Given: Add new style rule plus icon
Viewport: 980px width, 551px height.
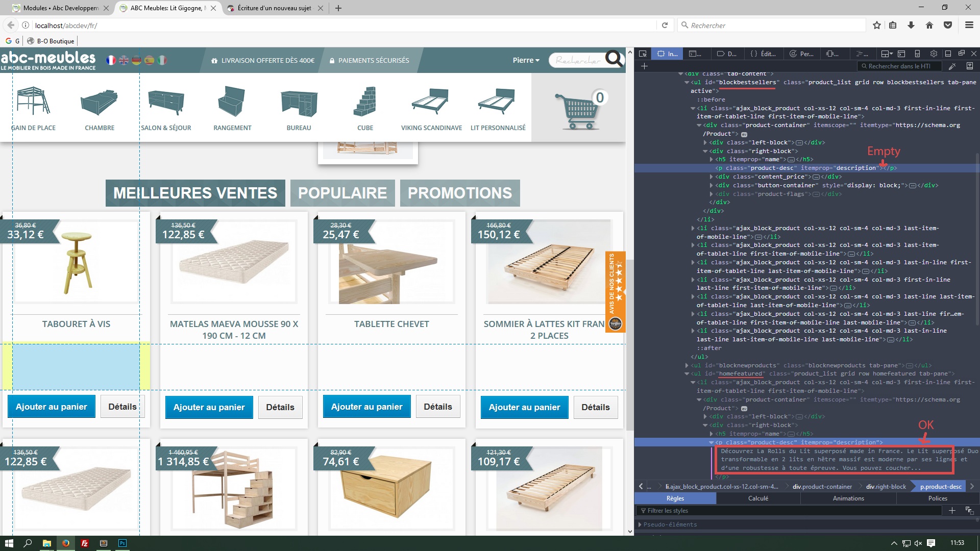Looking at the screenshot, I should point(952,511).
